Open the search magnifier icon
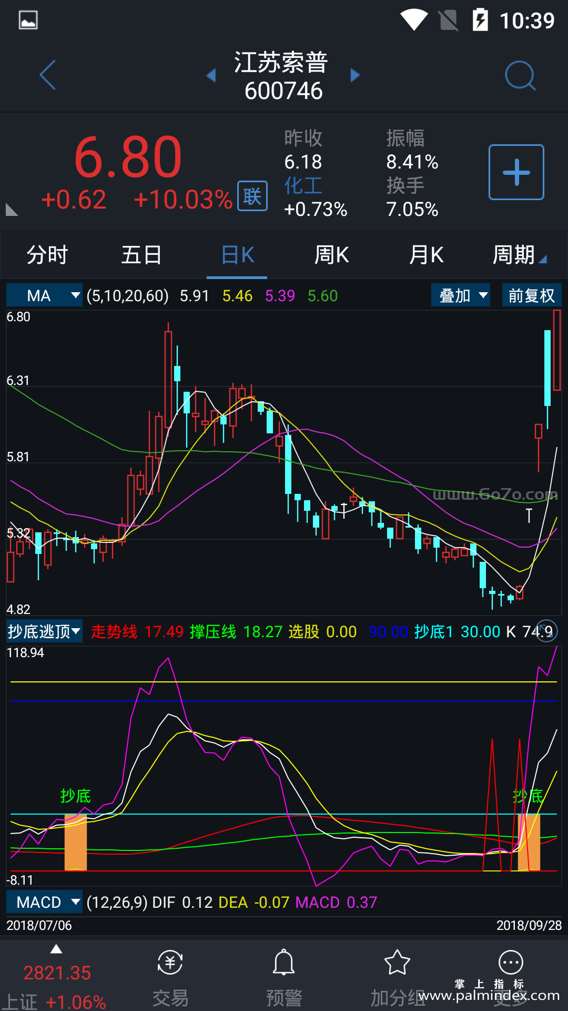 coord(520,75)
